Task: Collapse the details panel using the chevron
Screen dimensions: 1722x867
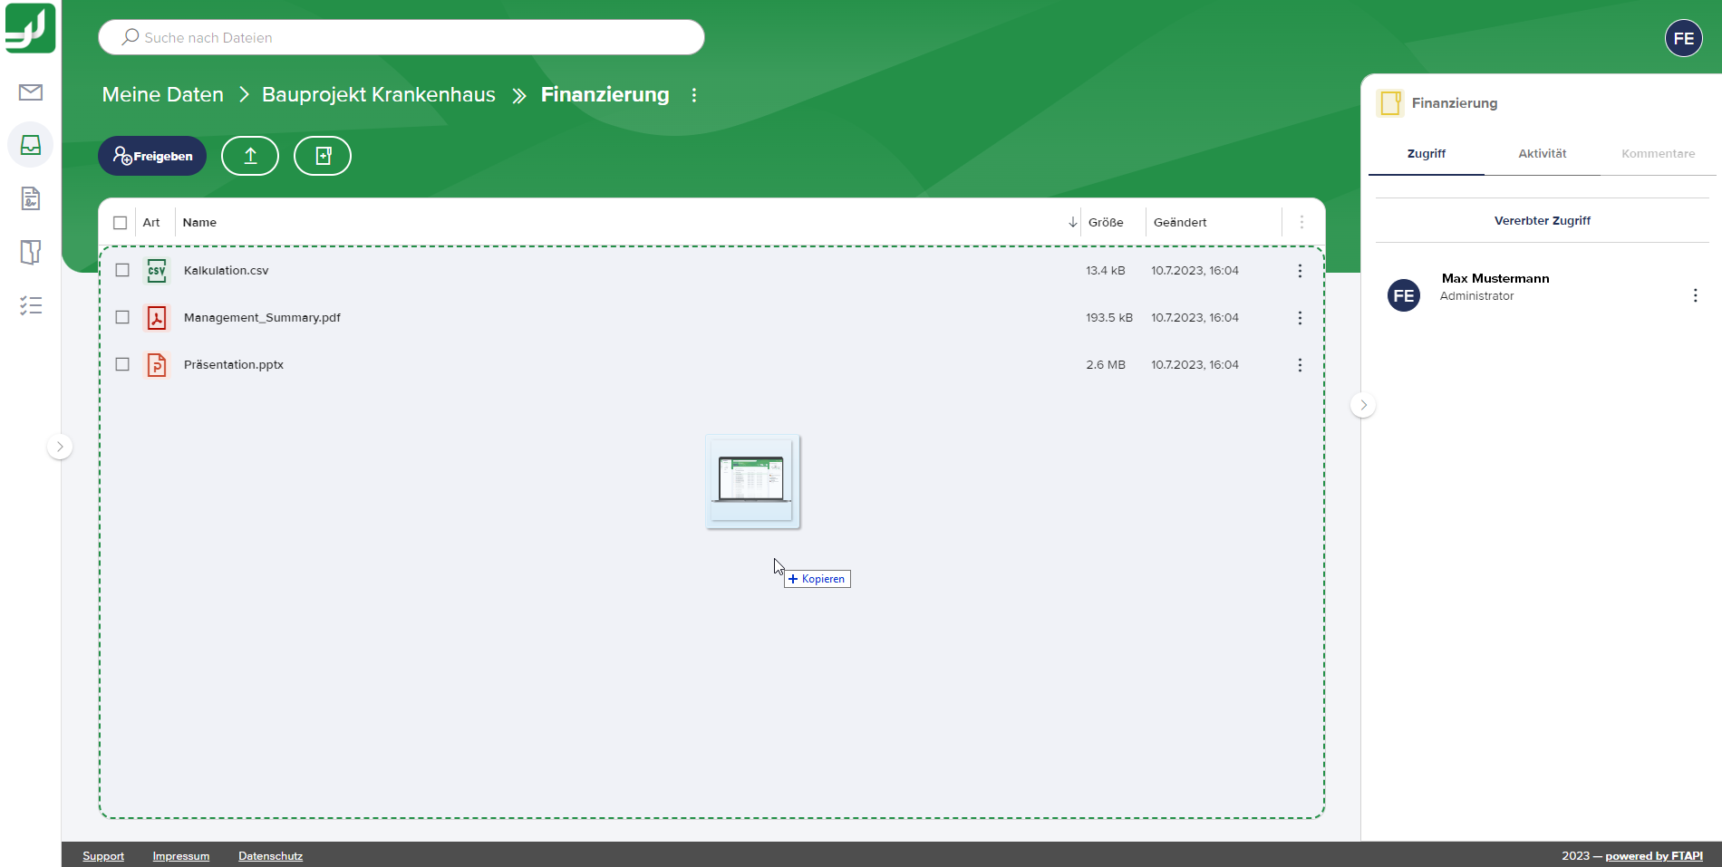Action: coord(1363,405)
